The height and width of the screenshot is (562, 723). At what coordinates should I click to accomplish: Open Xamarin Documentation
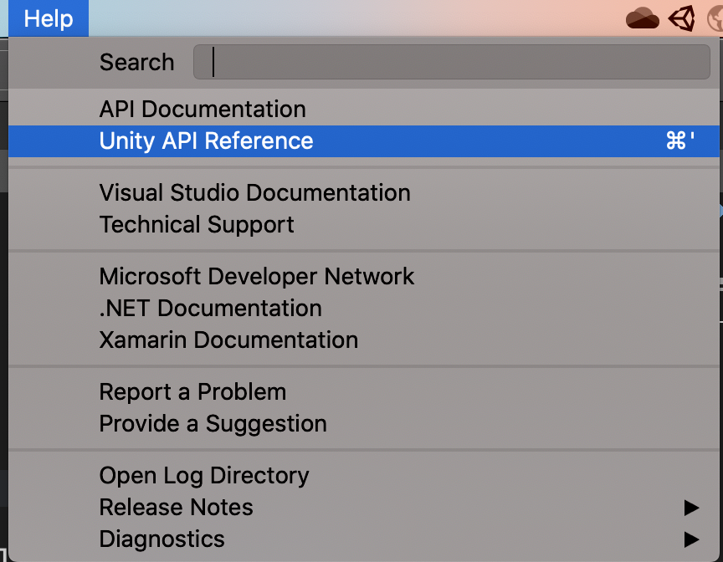[x=228, y=340]
